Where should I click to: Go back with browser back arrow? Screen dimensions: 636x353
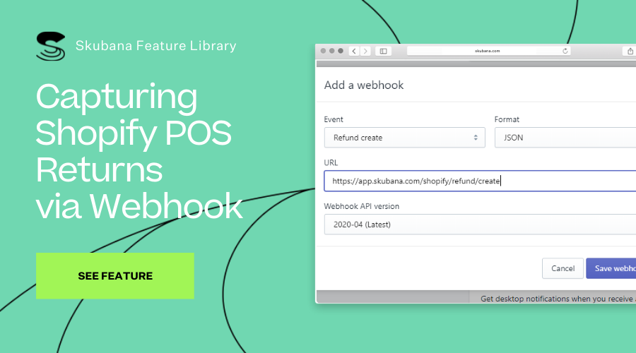(354, 51)
